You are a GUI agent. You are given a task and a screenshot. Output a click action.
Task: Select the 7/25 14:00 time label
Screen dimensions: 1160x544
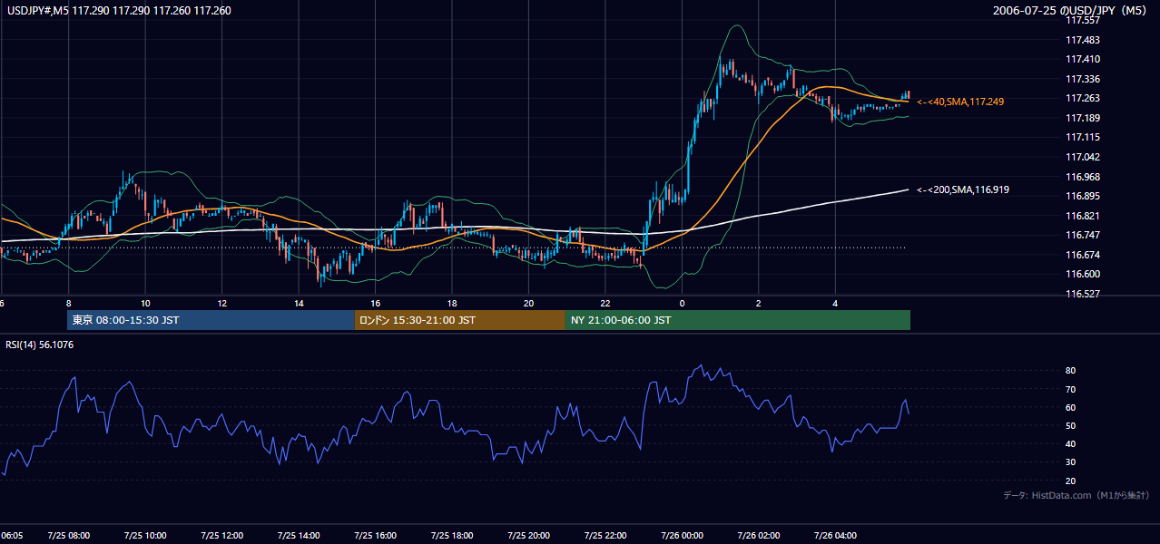(x=299, y=536)
